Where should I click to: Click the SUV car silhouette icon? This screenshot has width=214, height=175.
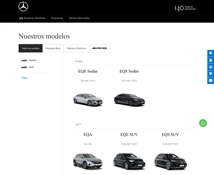coord(24,67)
